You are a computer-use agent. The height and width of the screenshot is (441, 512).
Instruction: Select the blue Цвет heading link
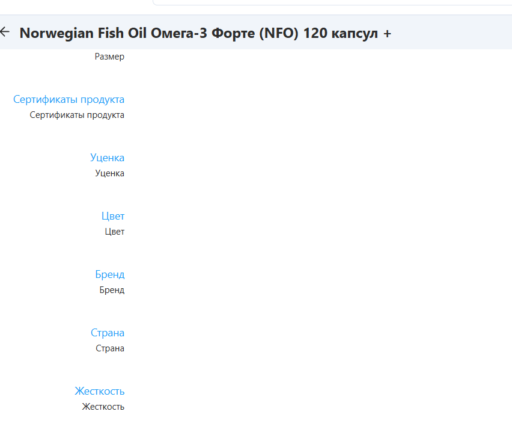tap(113, 216)
